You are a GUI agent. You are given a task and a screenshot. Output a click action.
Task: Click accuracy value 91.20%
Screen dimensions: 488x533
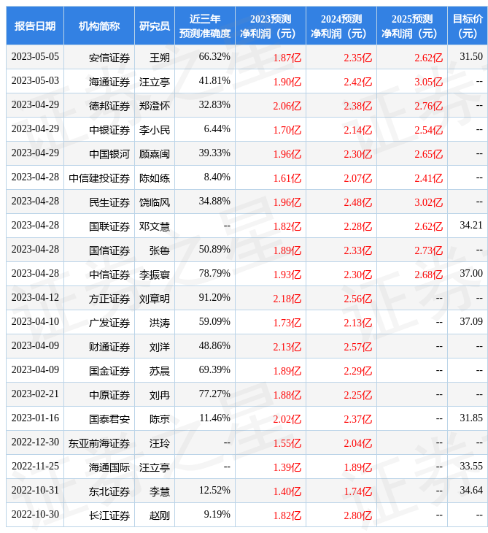click(214, 298)
